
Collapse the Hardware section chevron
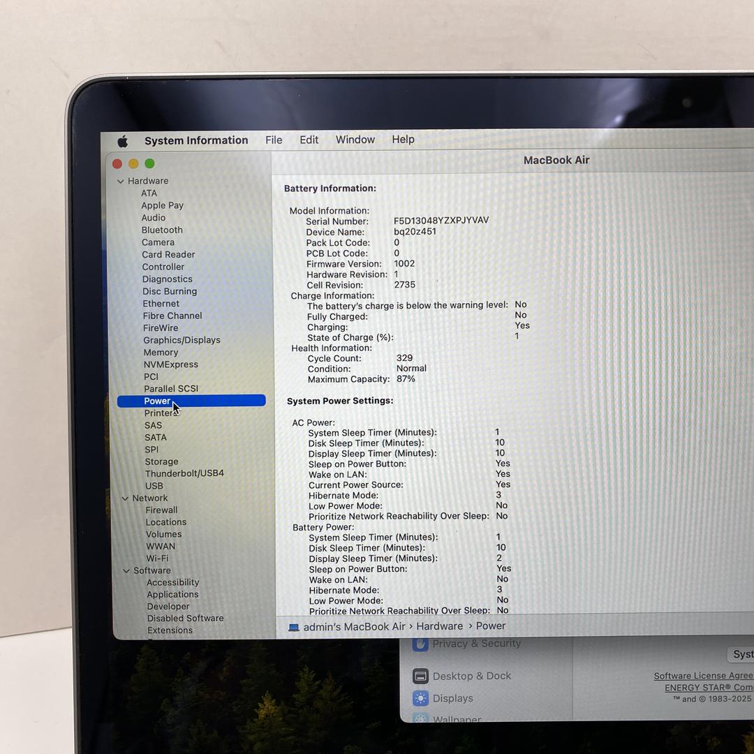[x=120, y=182]
